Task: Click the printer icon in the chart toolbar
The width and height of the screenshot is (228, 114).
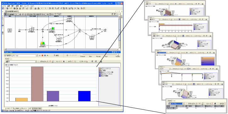Action: (101, 62)
